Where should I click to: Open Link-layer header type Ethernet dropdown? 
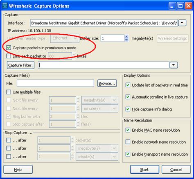point(65,38)
